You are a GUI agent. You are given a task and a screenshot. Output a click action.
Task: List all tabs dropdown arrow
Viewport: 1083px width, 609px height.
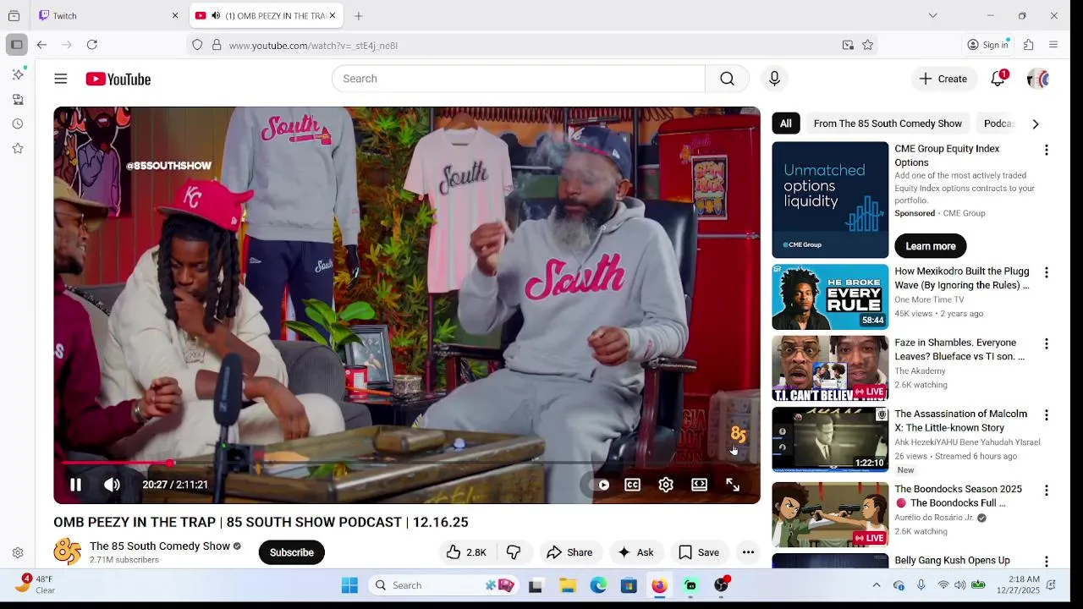tap(932, 15)
